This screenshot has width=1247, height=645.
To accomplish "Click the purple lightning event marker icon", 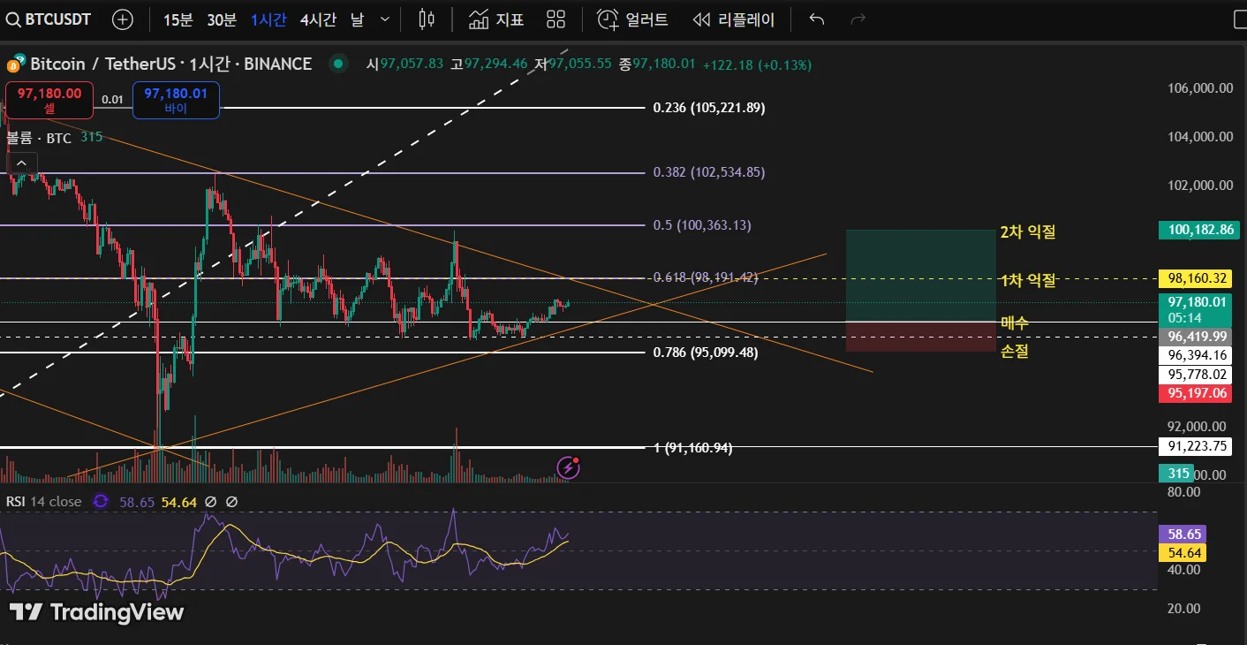I will coord(569,467).
